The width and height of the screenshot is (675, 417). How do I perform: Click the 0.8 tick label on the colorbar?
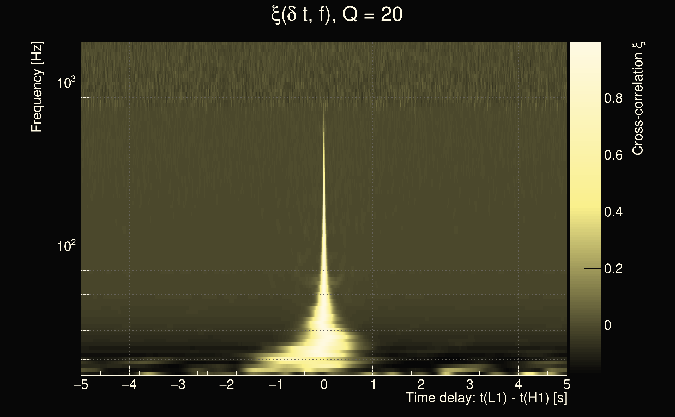pyautogui.click(x=613, y=99)
